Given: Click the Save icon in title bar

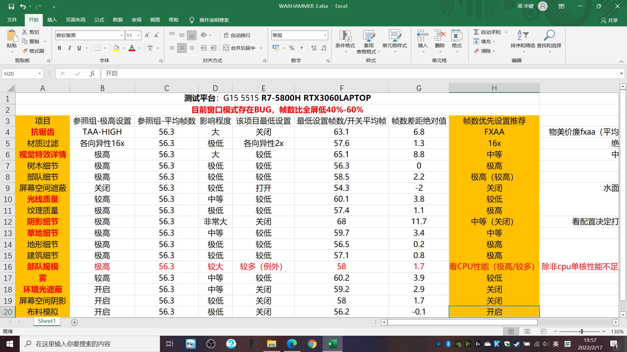Looking at the screenshot, I should (x=11, y=6).
